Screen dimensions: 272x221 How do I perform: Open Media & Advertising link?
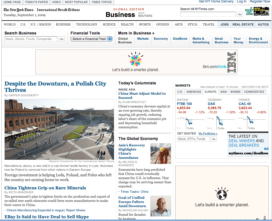(x=201, y=40)
